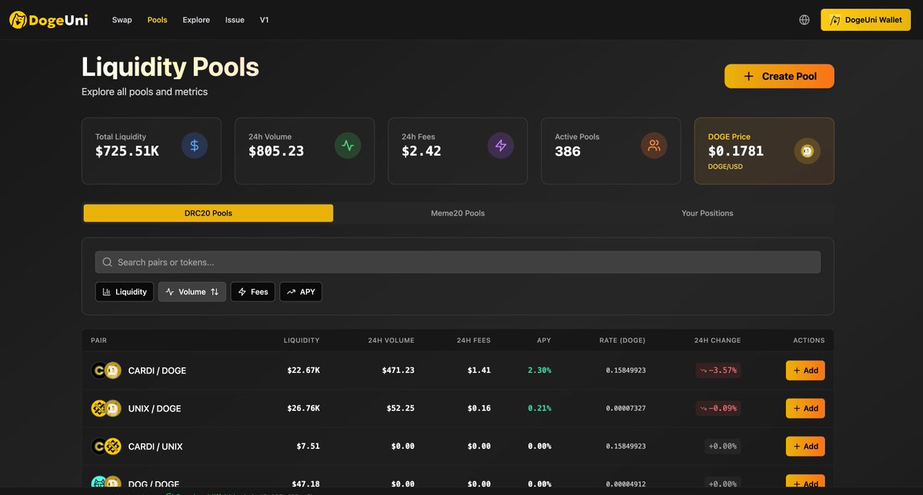Select the DRC20 Pools tab

(x=208, y=213)
